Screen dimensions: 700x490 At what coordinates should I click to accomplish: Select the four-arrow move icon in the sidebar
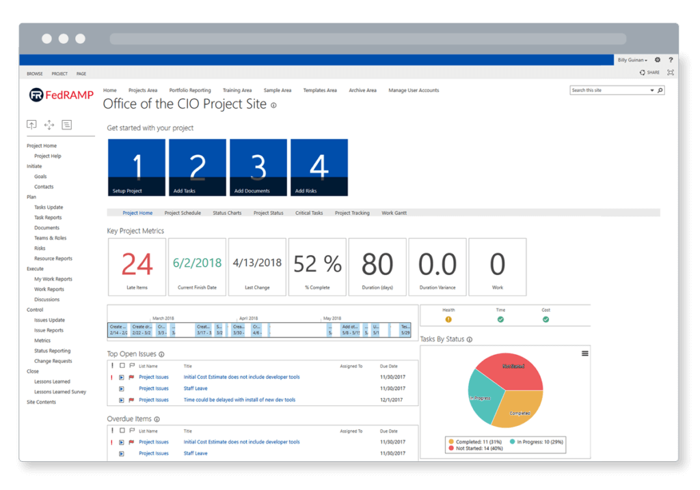coord(49,125)
